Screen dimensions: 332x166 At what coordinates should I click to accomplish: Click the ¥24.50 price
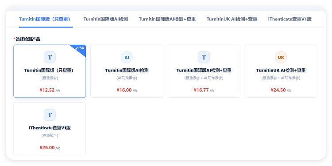point(278,90)
